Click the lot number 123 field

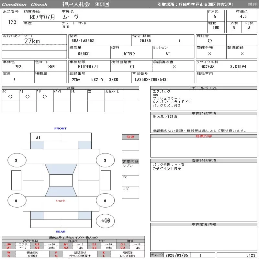click(x=12, y=22)
